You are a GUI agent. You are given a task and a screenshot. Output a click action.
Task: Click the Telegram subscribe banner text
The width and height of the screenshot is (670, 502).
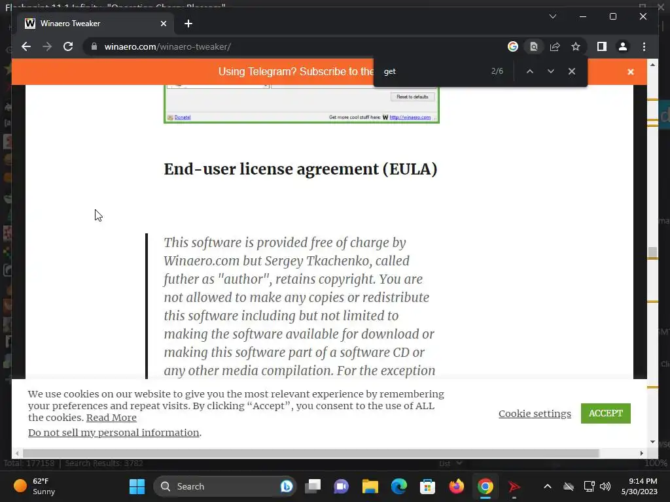click(x=296, y=71)
